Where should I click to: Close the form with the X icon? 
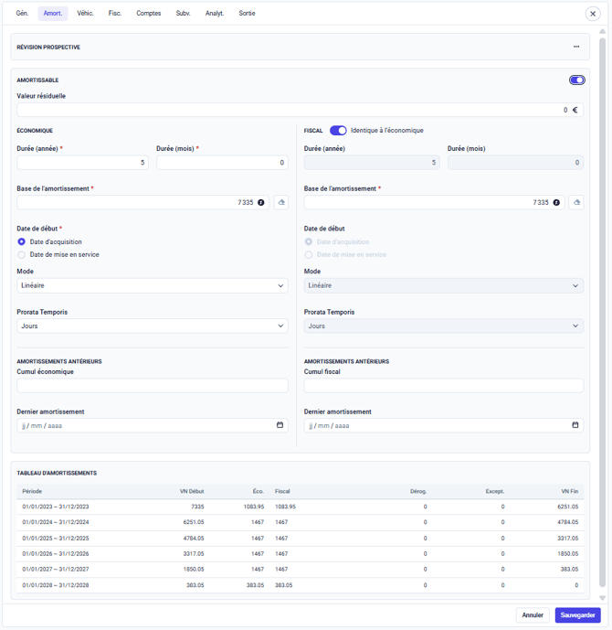[593, 14]
